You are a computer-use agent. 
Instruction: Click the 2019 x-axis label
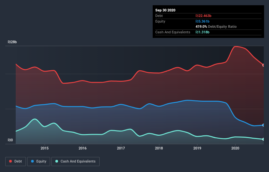[x=197, y=148]
